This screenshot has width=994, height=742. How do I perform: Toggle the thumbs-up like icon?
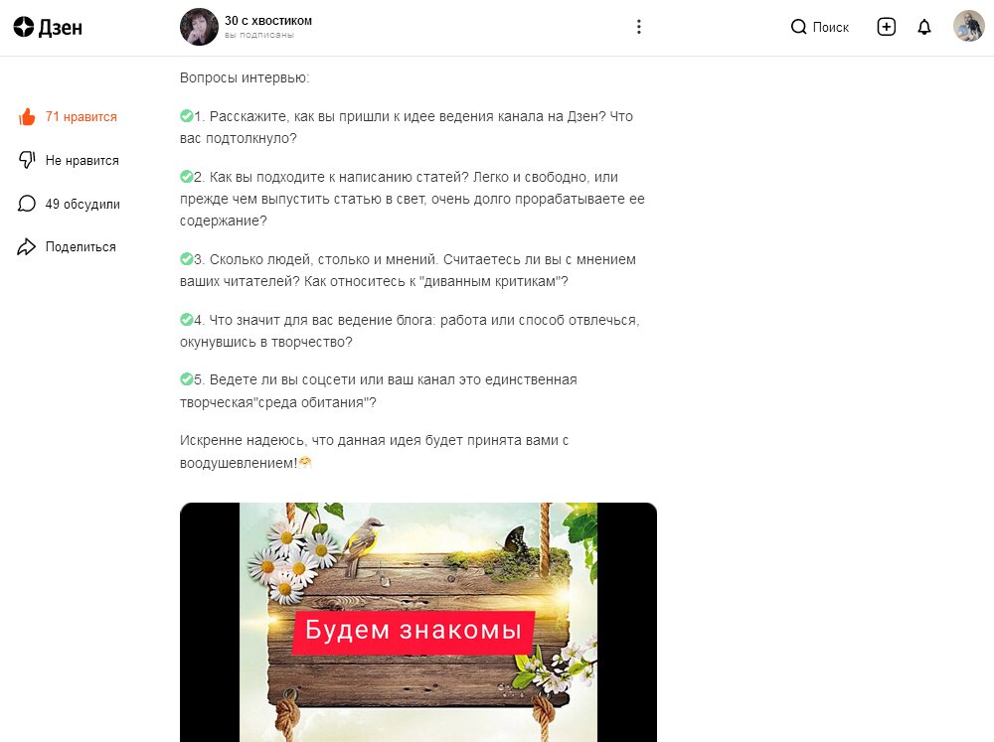[27, 116]
